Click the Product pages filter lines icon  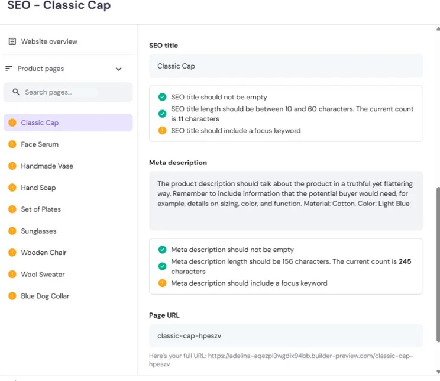pyautogui.click(x=9, y=69)
